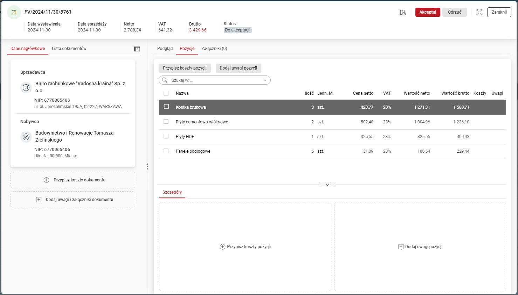Screen dimensions: 518x295
Task: Click the Przypisz koszty pozycji box in Szczegóły
Action: click(245, 247)
